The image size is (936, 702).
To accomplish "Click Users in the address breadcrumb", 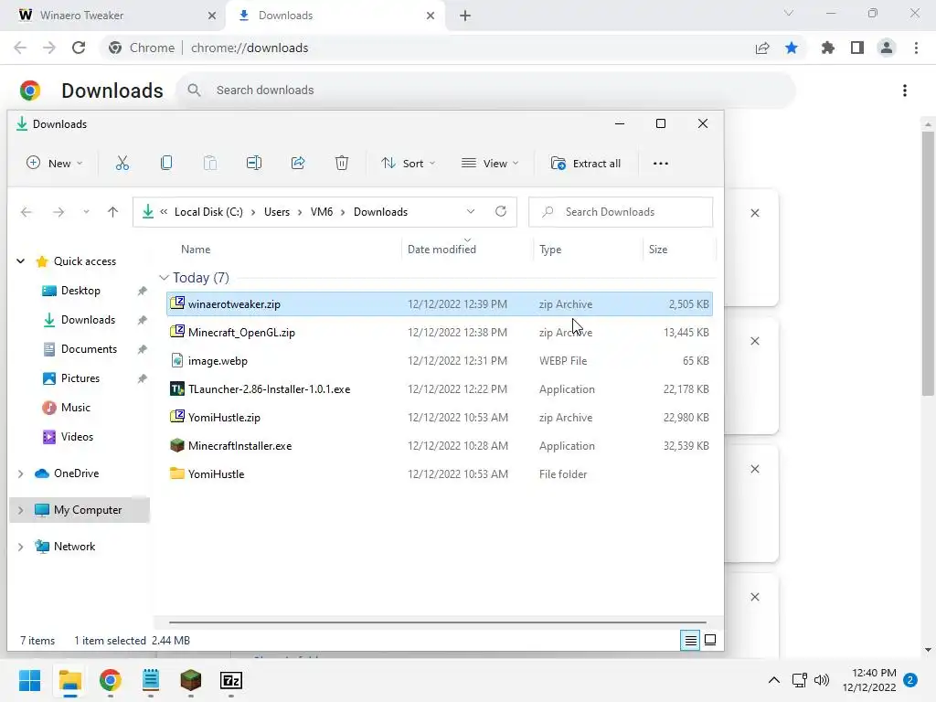I will 277,212.
